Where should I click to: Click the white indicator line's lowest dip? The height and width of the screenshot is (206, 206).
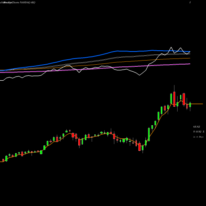pyautogui.click(x=140, y=75)
